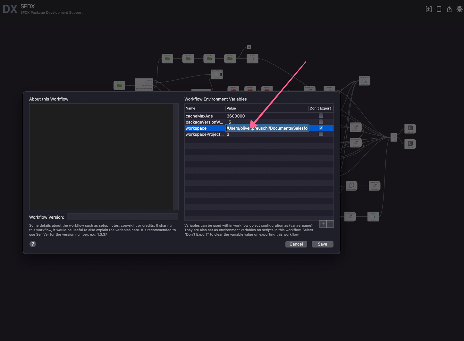The height and width of the screenshot is (341, 464).
Task: Click the value 3600000
Action: point(236,116)
